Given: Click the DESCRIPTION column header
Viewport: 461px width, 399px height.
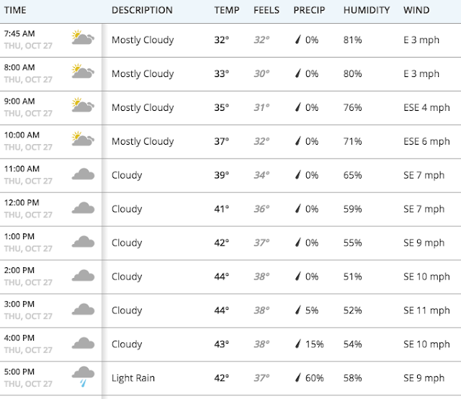Looking at the screenshot, I should tap(142, 10).
